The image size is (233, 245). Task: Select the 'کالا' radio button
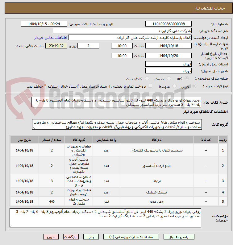186,78
